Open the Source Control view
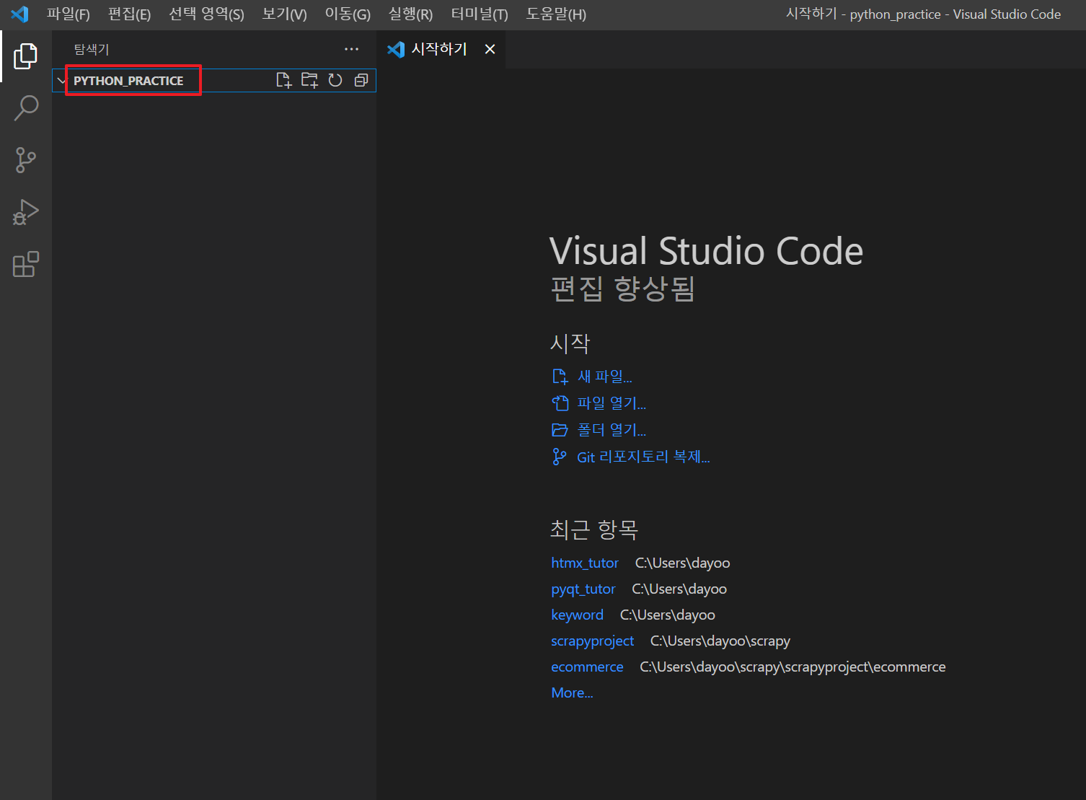 coord(26,160)
